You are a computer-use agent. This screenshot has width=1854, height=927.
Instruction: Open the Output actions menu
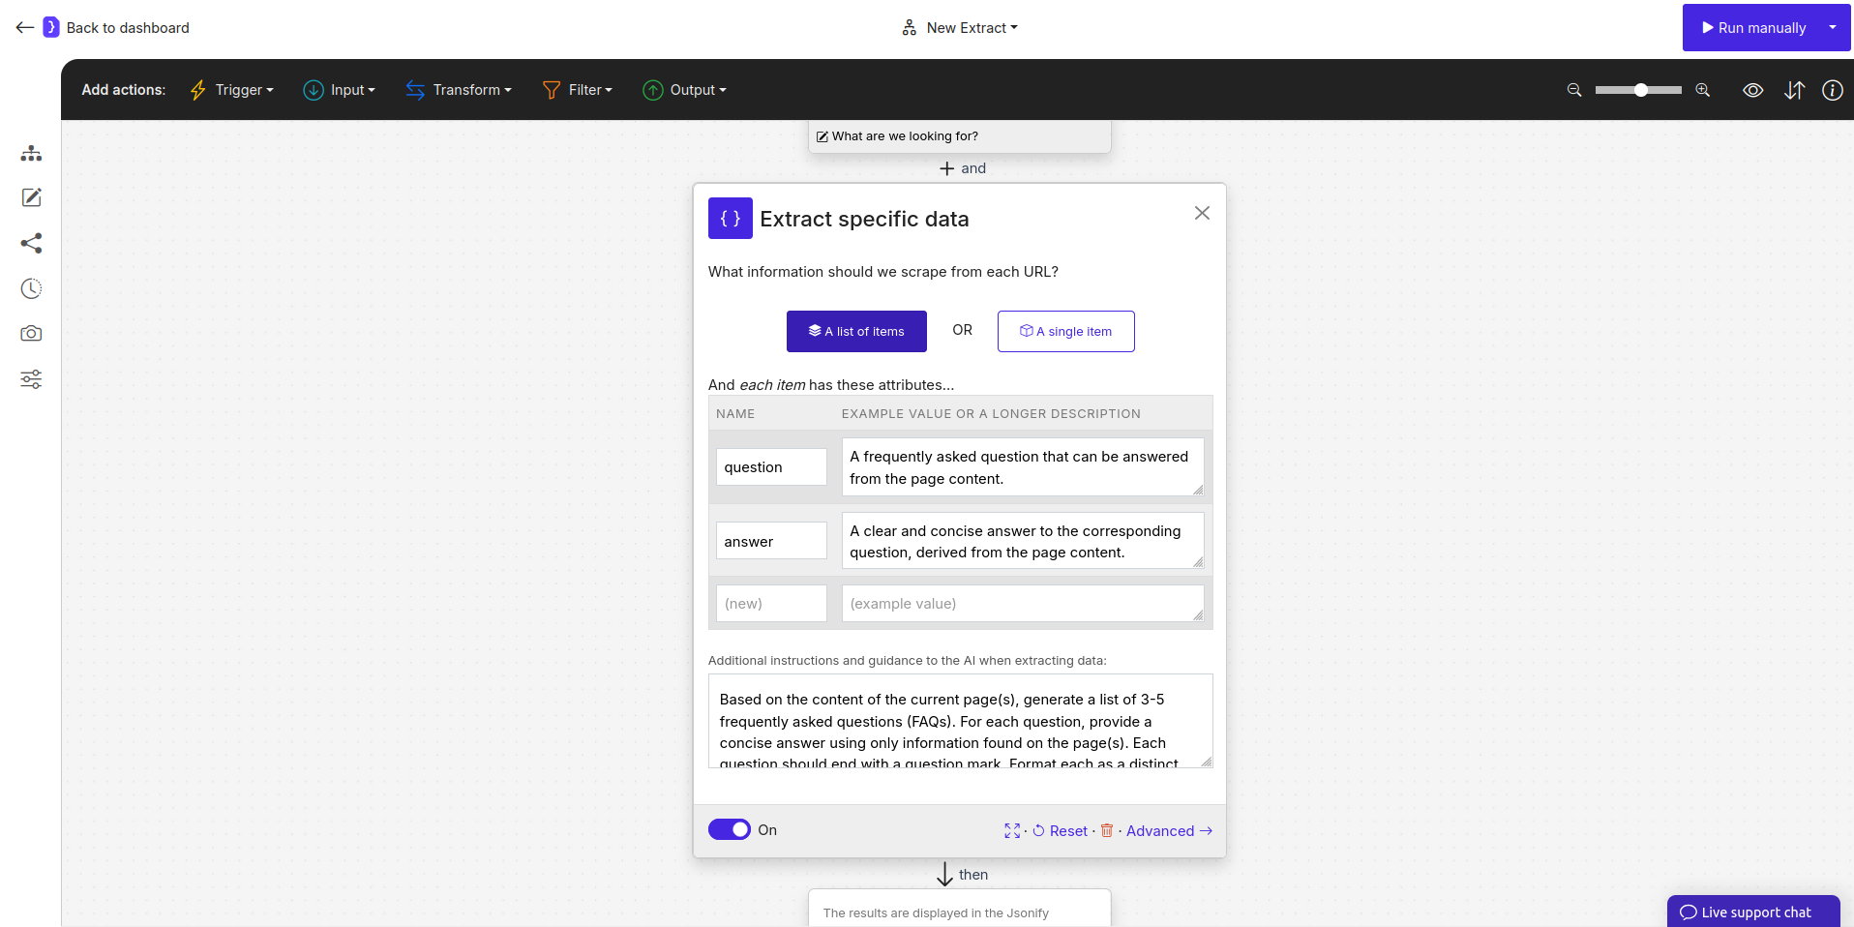pos(684,90)
